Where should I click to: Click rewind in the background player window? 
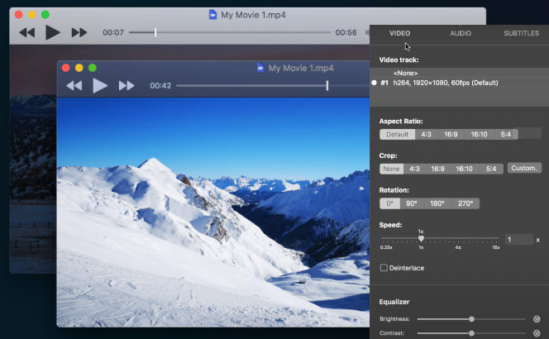[x=27, y=32]
